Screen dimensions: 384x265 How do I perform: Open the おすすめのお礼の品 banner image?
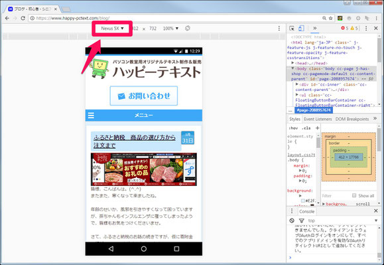click(x=144, y=169)
